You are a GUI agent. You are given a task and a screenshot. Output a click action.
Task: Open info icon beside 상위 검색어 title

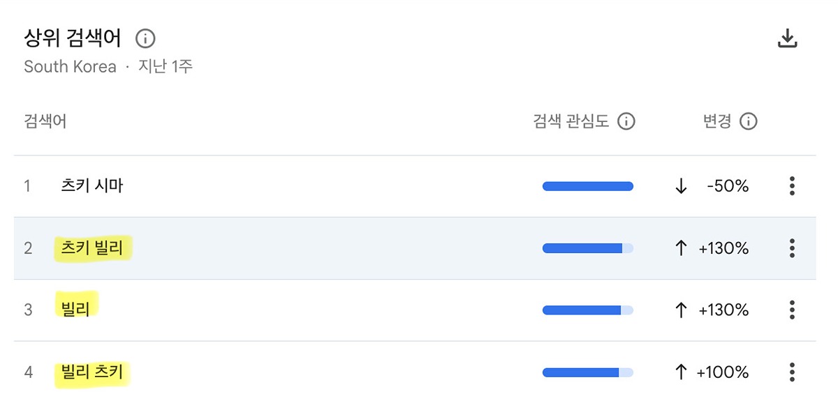(x=146, y=38)
